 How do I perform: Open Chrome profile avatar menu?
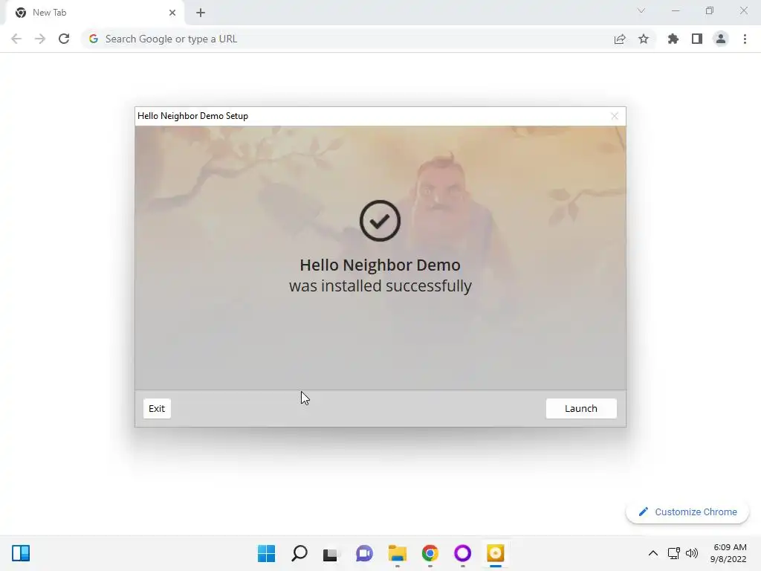pyautogui.click(x=721, y=39)
